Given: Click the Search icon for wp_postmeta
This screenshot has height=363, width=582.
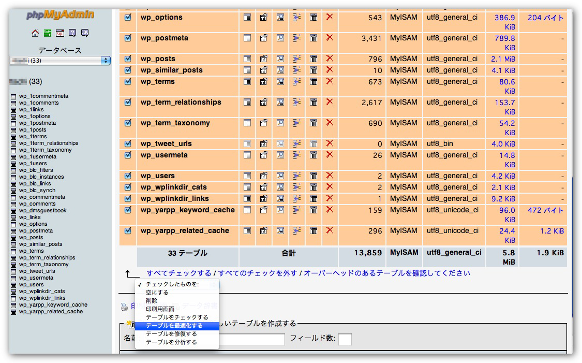Looking at the screenshot, I should tap(280, 38).
